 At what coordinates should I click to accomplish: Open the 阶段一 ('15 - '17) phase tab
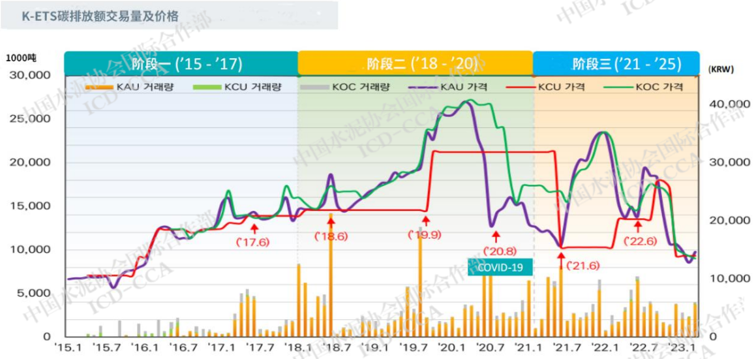pos(181,63)
